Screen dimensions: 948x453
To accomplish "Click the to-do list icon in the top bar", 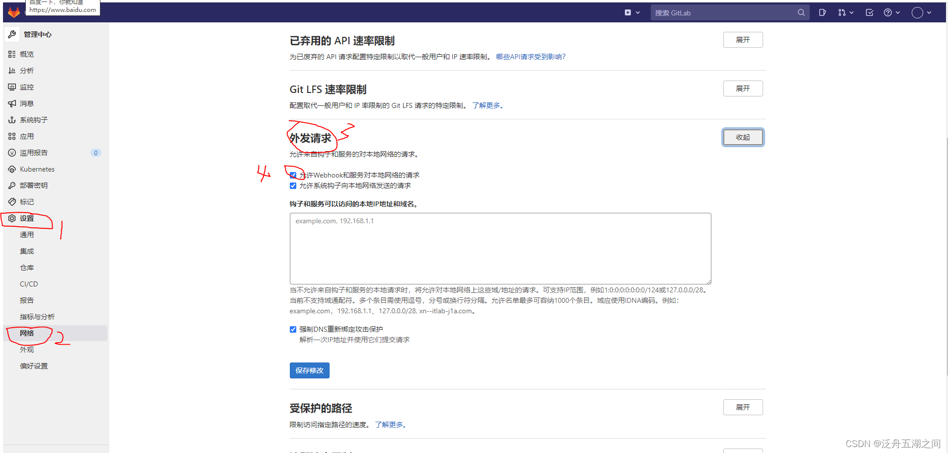I will 869,12.
